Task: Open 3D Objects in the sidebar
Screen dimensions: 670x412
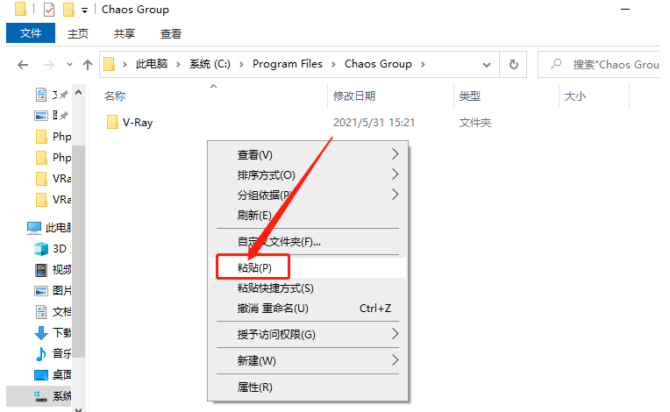Action: point(53,248)
